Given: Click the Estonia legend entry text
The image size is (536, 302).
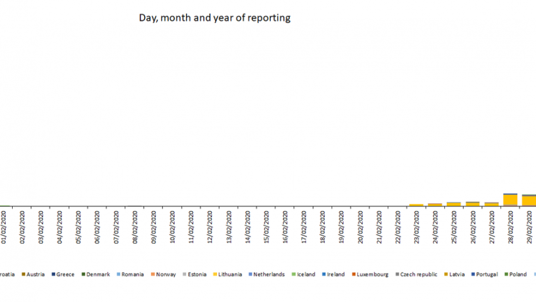Looking at the screenshot, I should coord(197,274).
